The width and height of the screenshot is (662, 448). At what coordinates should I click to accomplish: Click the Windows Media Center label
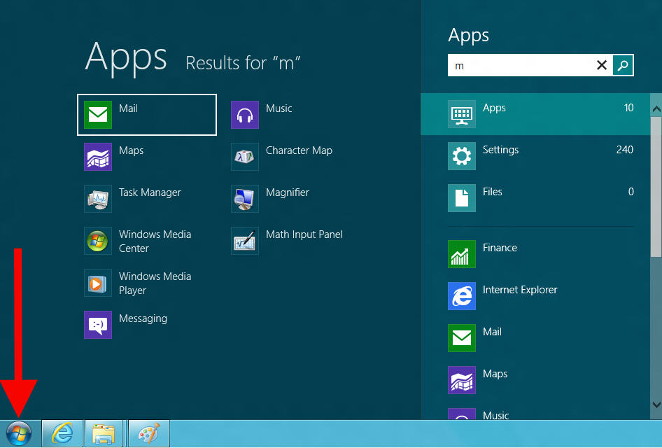click(x=155, y=241)
